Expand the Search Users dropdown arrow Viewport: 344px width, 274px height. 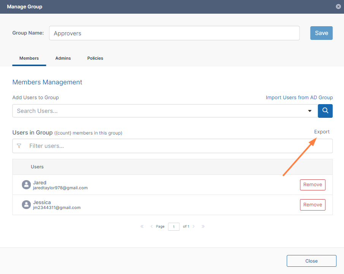(310, 111)
